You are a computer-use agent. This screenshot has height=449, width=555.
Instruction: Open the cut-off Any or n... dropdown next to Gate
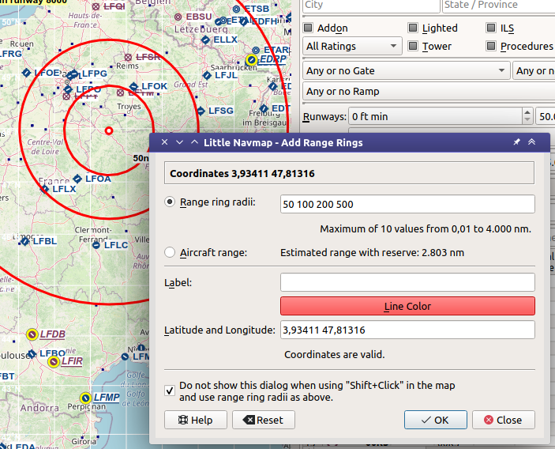coord(534,70)
